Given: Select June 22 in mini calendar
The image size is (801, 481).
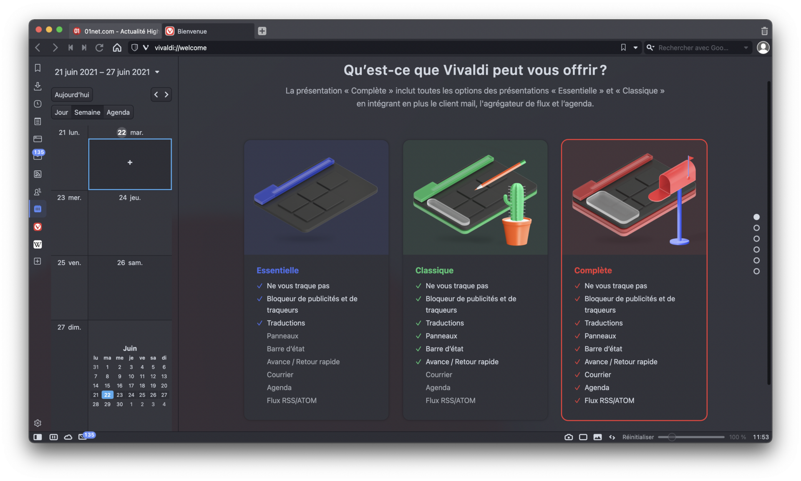Looking at the screenshot, I should tap(107, 395).
